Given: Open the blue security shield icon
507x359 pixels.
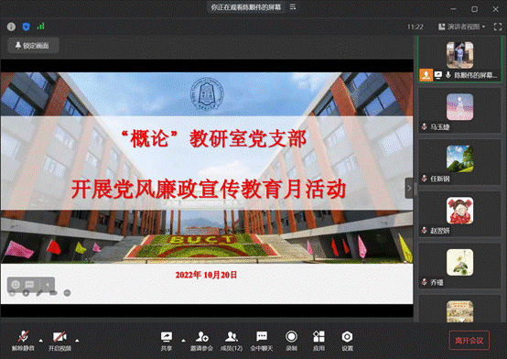Looking at the screenshot, I should coord(26,27).
